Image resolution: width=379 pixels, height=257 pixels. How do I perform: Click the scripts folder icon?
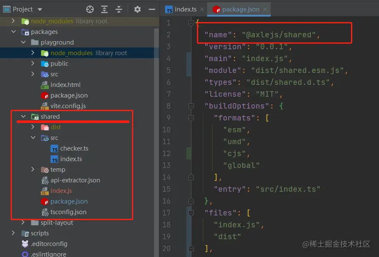click(x=25, y=233)
